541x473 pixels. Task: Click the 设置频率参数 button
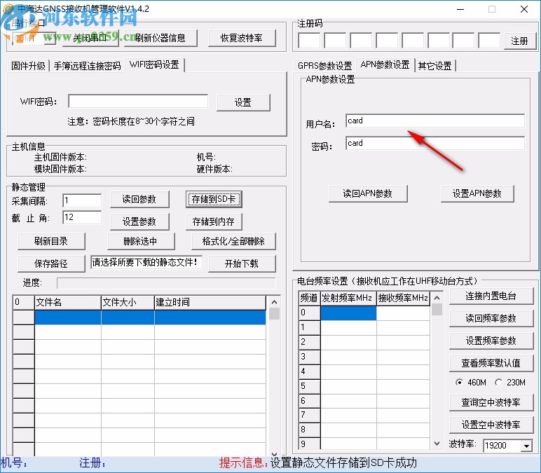point(491,341)
